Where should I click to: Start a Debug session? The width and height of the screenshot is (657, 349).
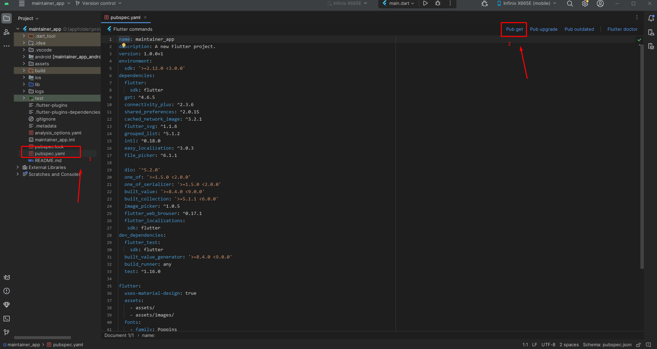pyautogui.click(x=438, y=3)
